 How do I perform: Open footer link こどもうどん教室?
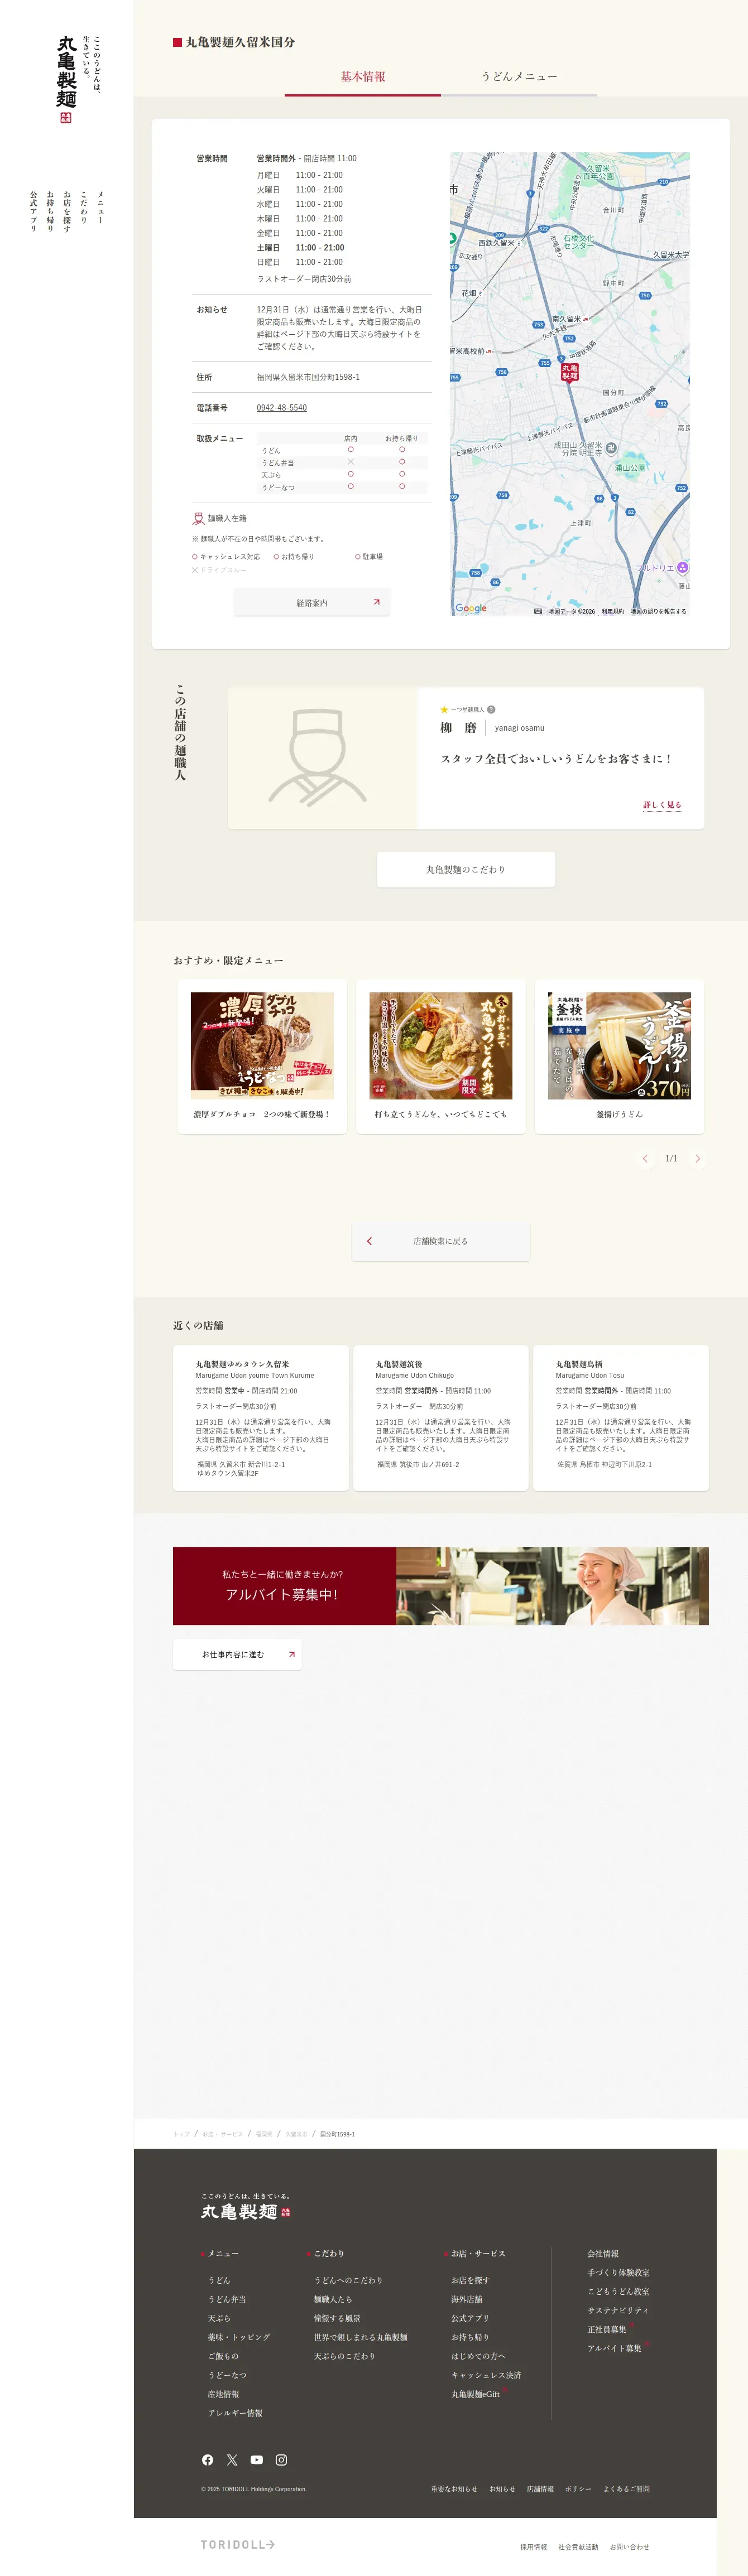point(618,2291)
